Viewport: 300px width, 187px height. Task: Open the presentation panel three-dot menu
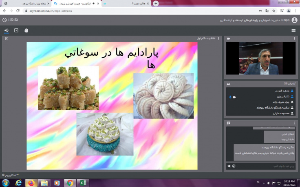point(218,39)
